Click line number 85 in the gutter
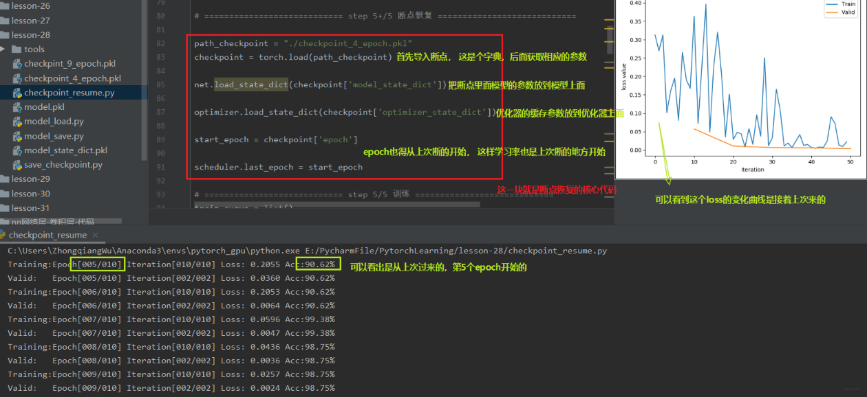 160,85
